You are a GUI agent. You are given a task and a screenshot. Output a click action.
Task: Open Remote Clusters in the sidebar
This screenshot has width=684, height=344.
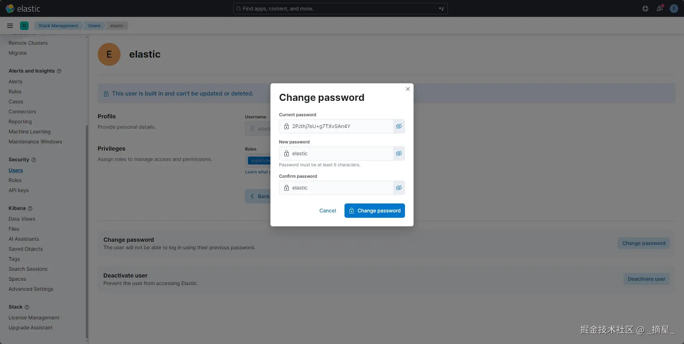[28, 43]
